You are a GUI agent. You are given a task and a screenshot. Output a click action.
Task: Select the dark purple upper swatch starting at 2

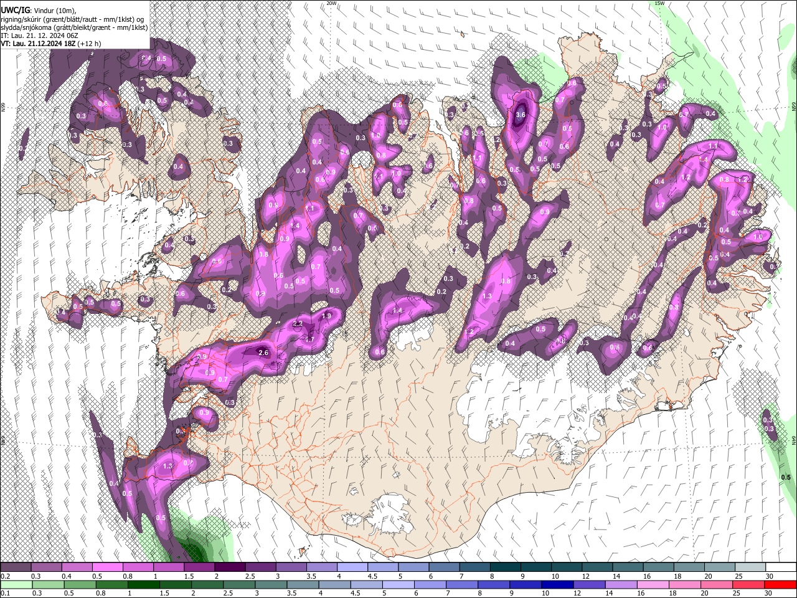pyautogui.click(x=230, y=567)
